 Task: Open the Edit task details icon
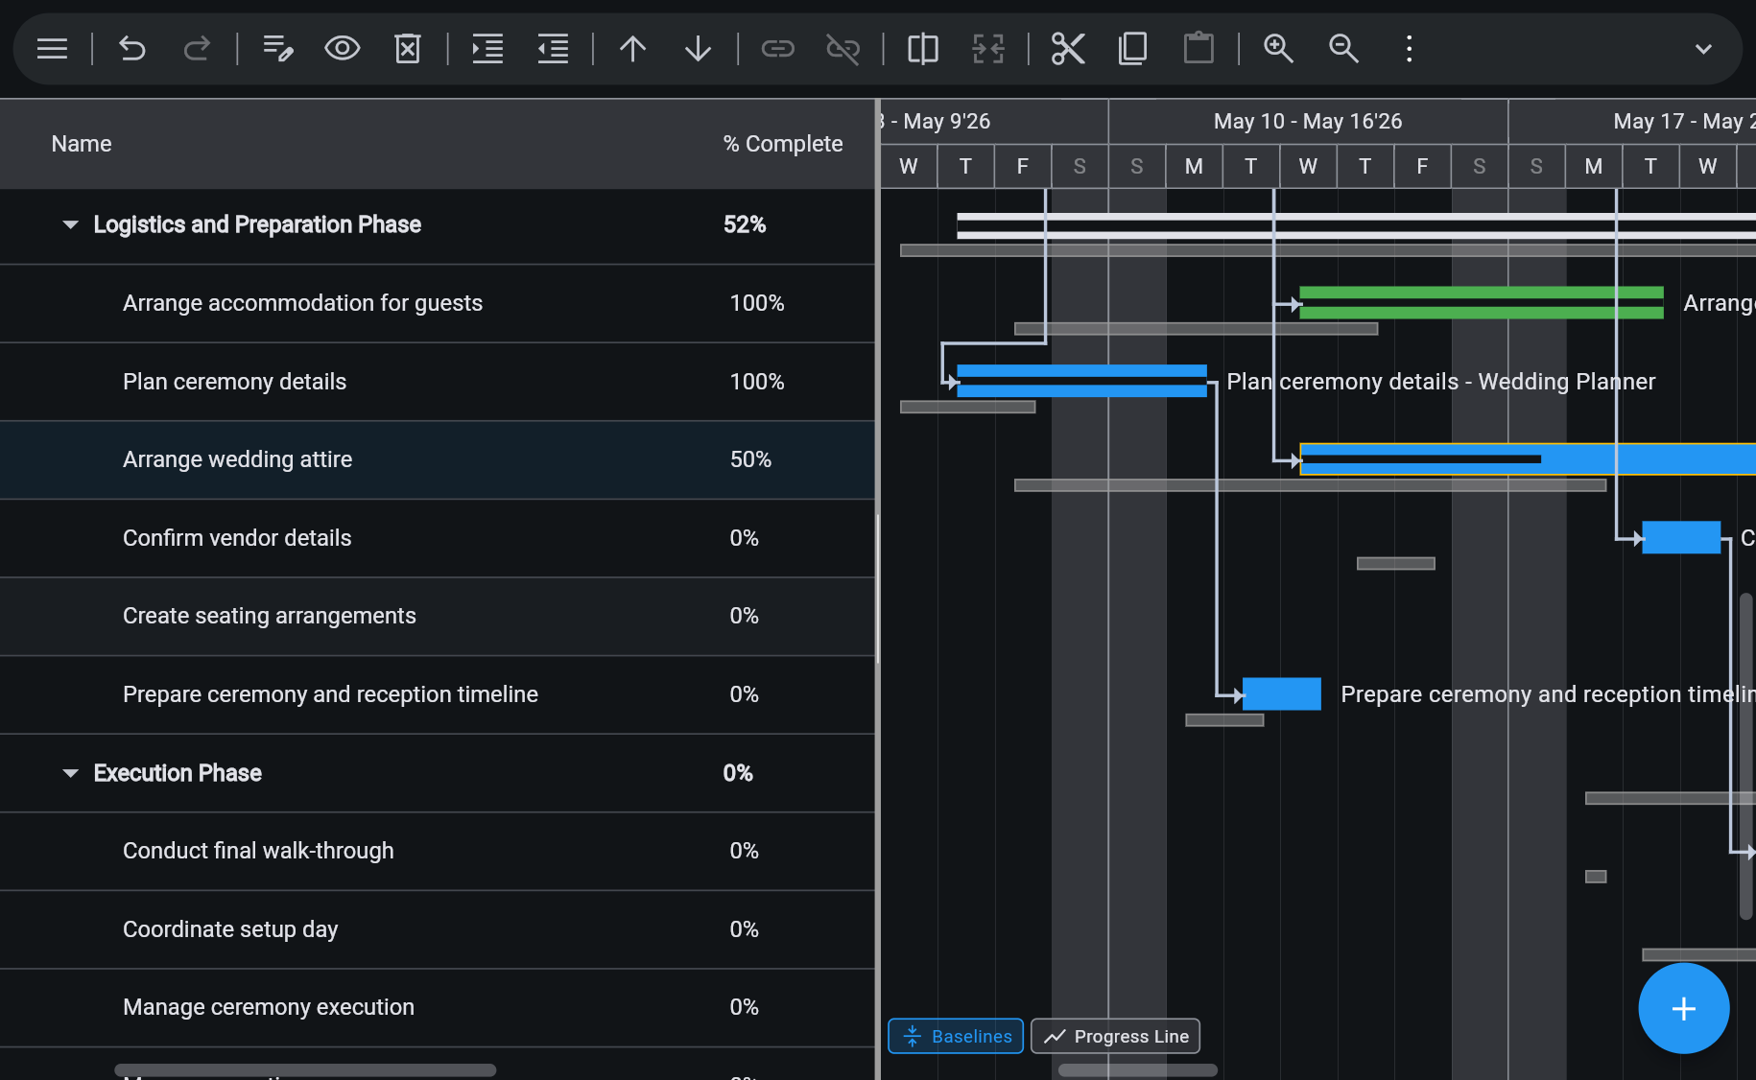point(277,49)
